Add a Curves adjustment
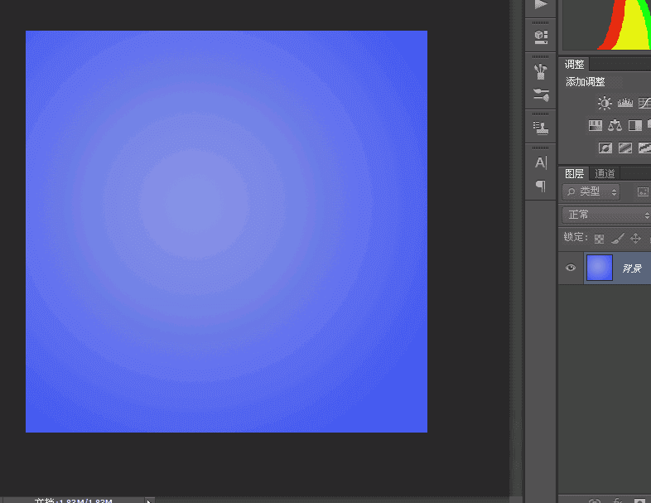 pos(644,103)
